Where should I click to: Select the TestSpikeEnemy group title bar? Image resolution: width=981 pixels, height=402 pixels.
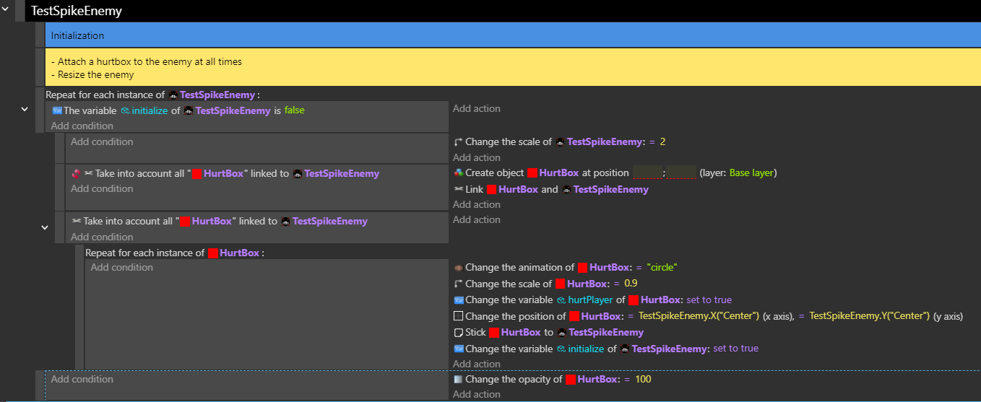pyautogui.click(x=502, y=11)
